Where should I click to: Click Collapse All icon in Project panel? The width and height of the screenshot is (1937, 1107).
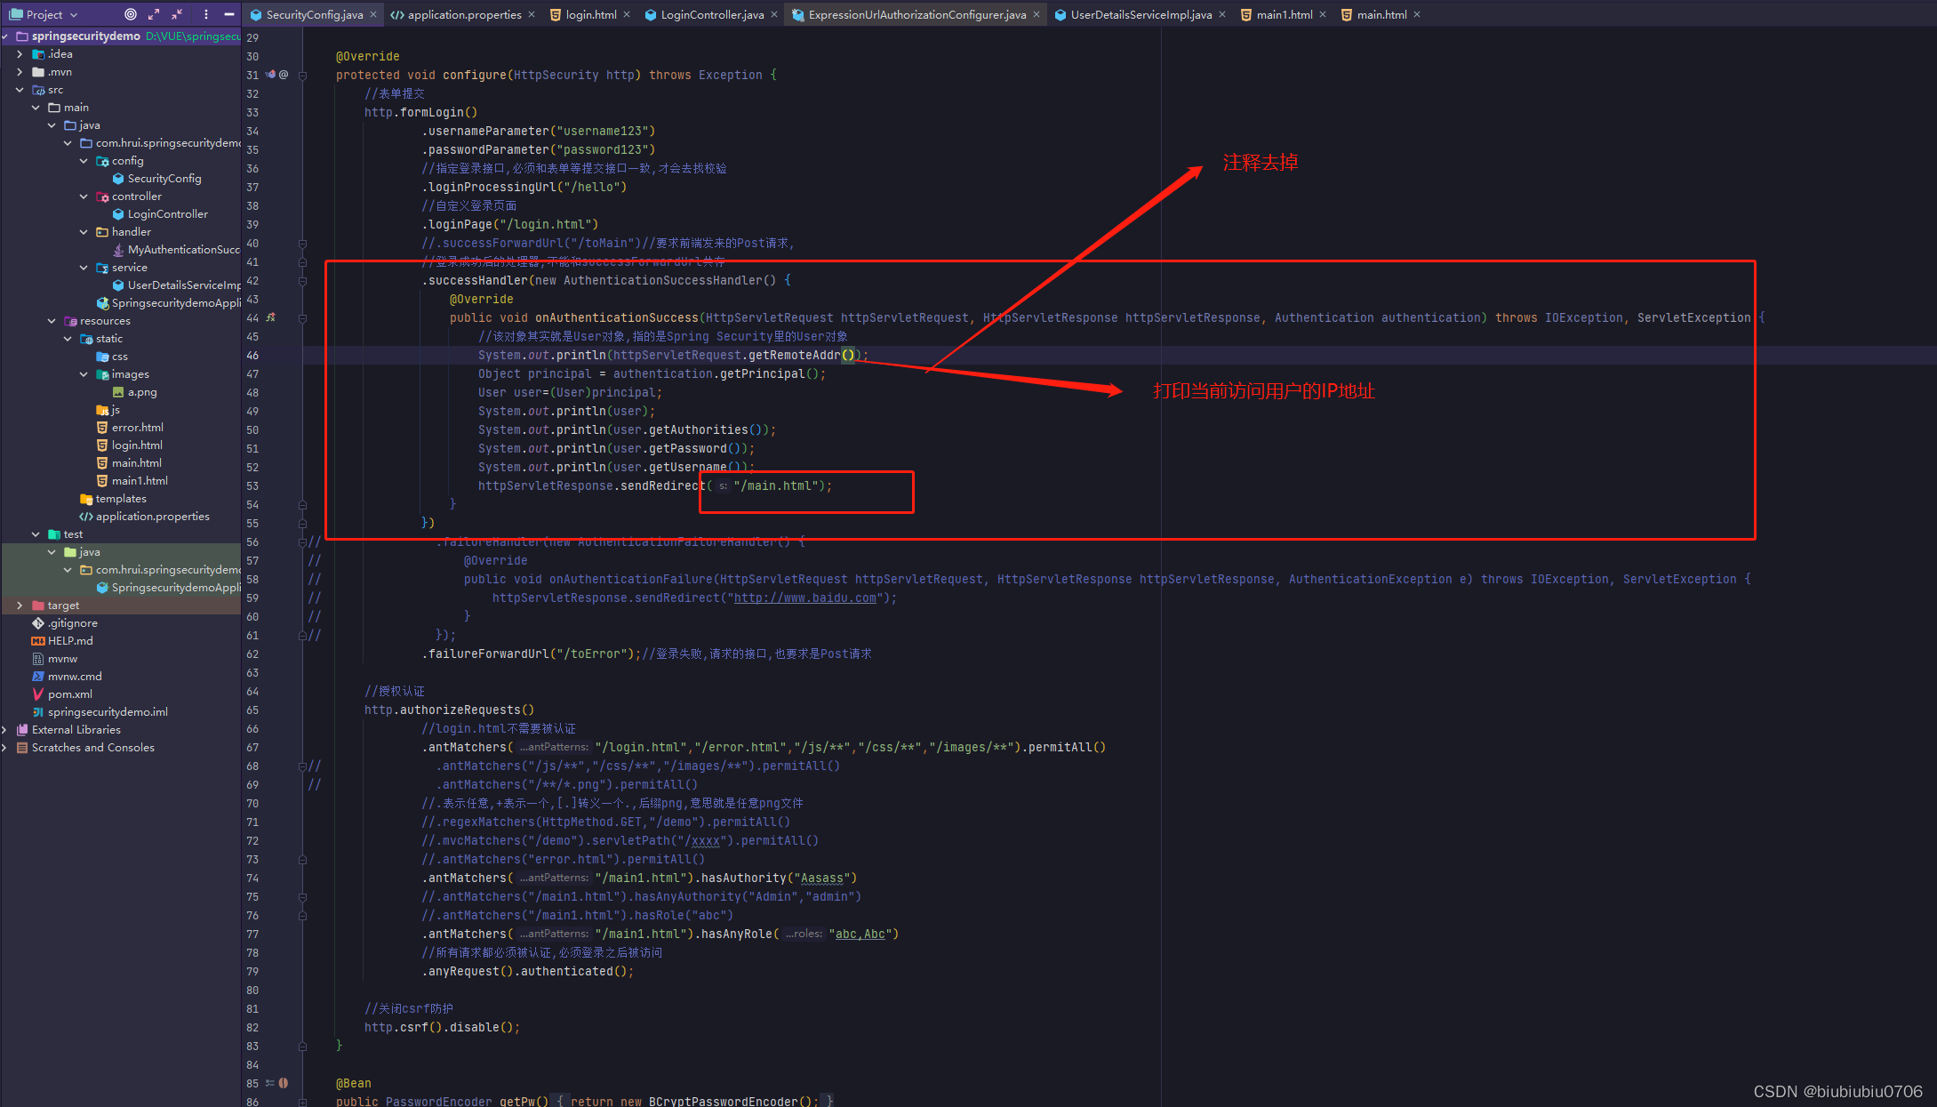pyautogui.click(x=177, y=14)
